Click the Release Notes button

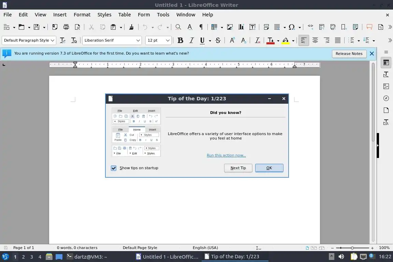point(349,54)
